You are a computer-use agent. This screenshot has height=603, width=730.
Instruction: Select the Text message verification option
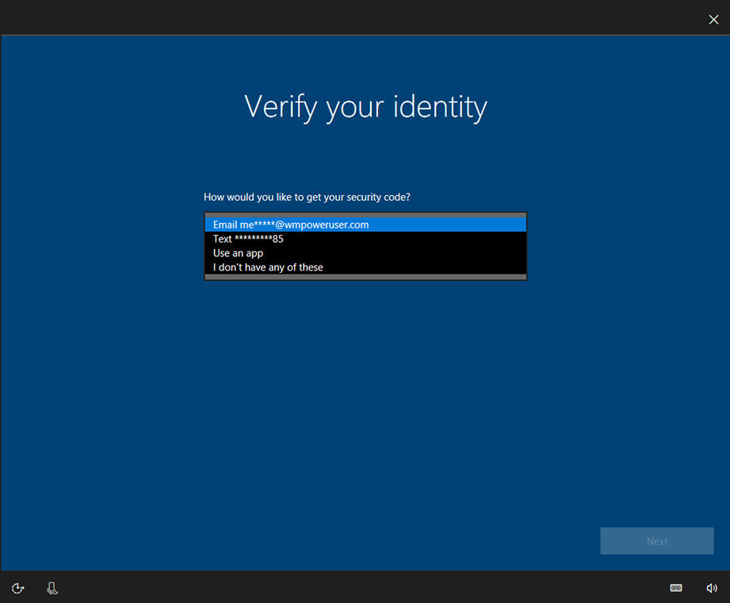365,238
